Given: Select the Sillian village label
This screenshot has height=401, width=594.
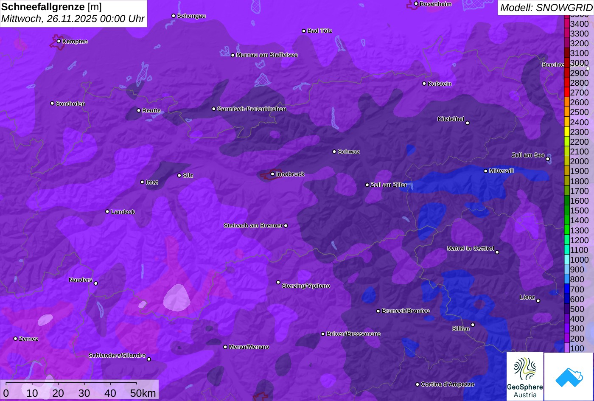Looking at the screenshot, I should click(x=461, y=328).
